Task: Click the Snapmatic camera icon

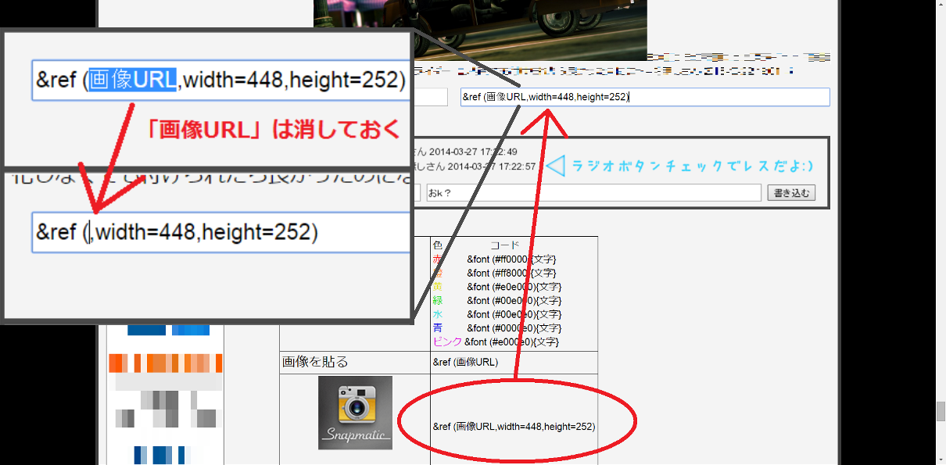Action: point(355,413)
